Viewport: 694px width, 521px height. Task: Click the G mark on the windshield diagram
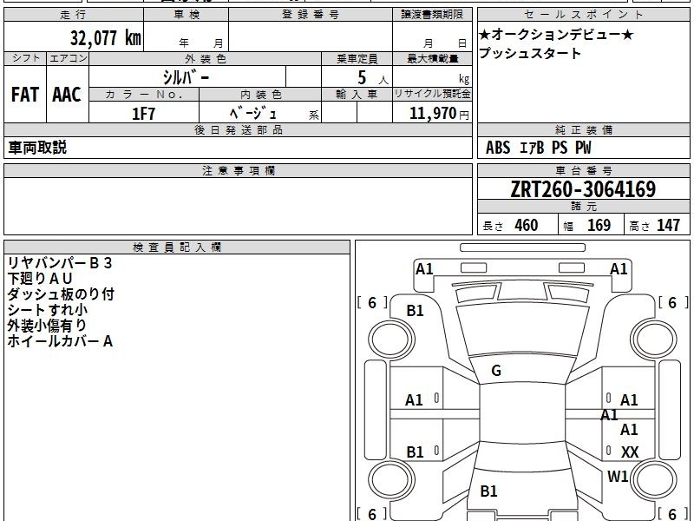(x=496, y=371)
